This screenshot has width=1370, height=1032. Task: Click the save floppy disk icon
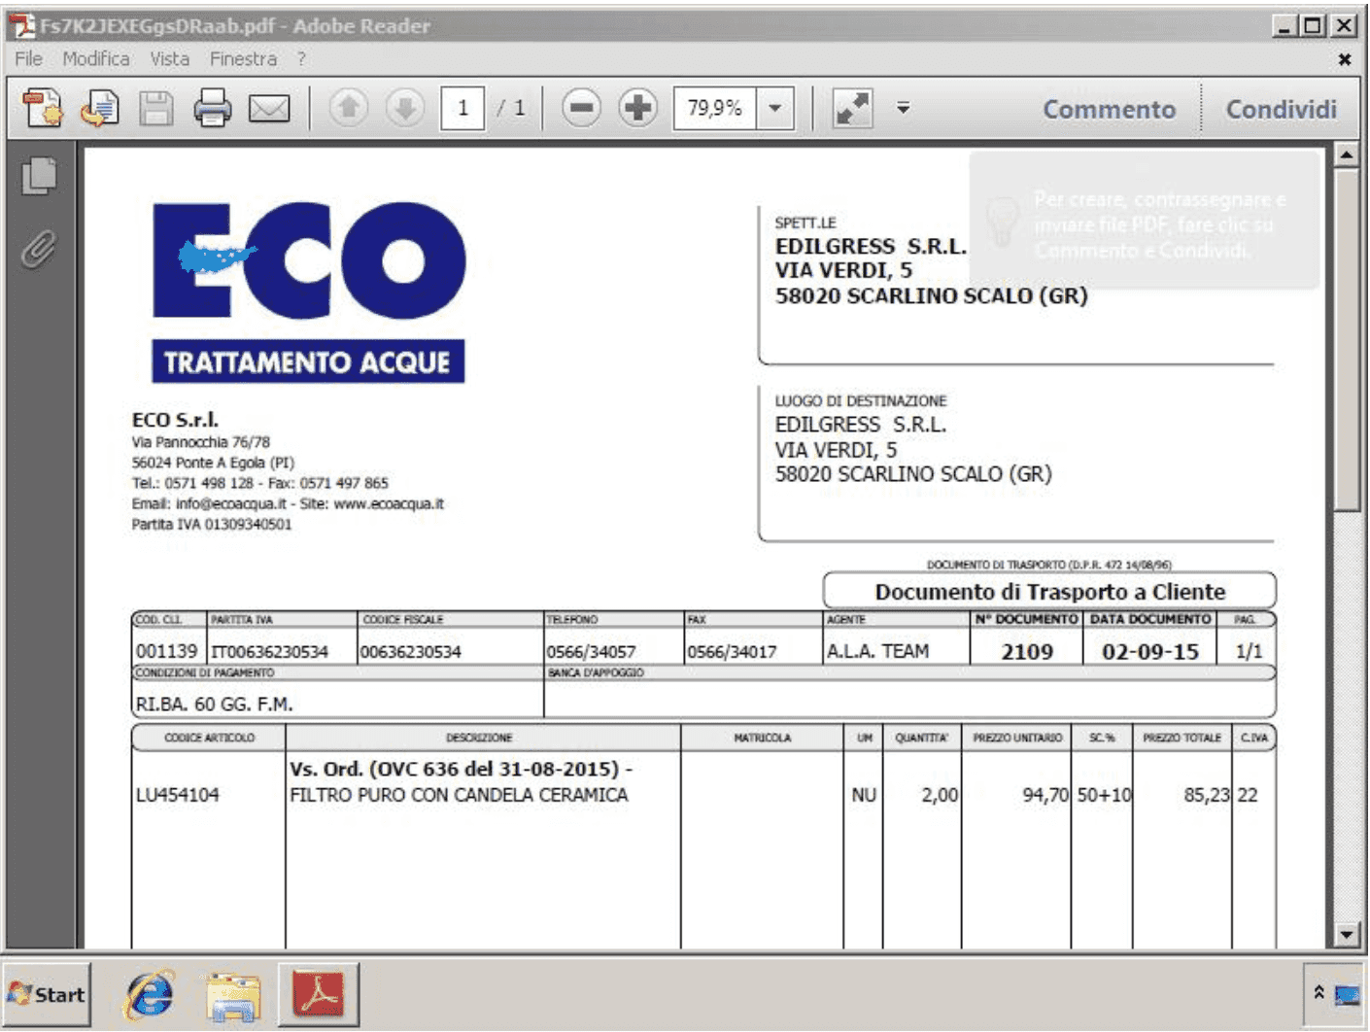coord(155,108)
